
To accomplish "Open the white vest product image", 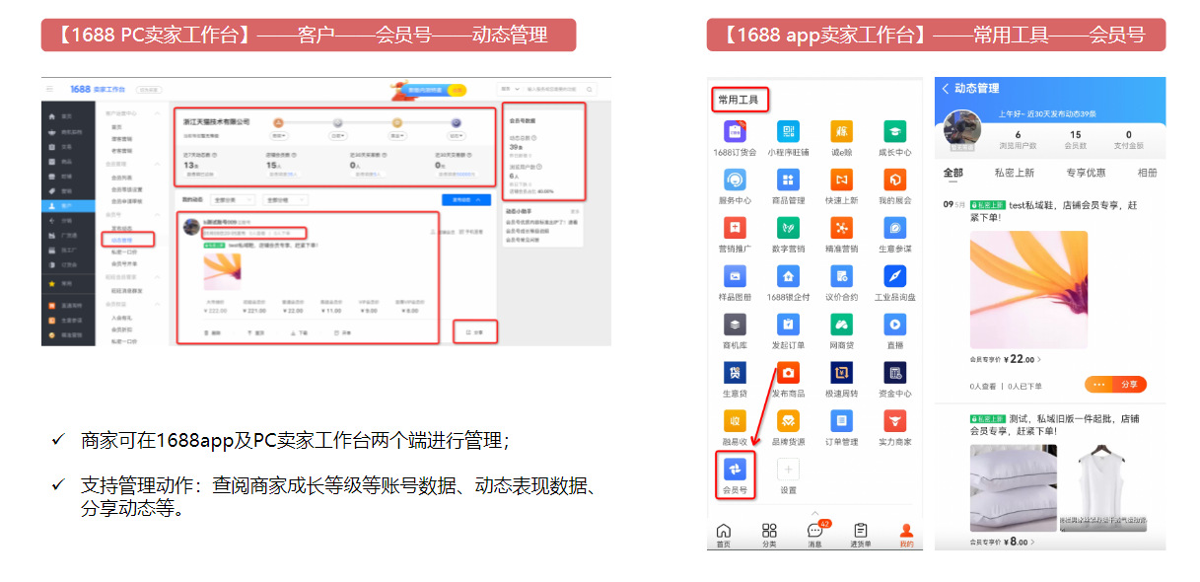I will tap(1103, 487).
